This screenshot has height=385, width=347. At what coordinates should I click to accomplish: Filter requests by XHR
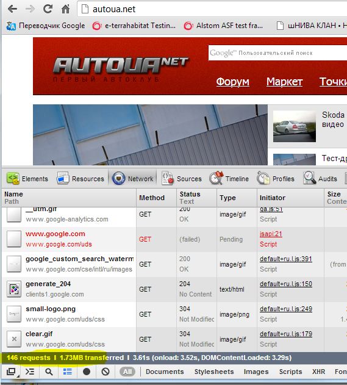point(318,372)
